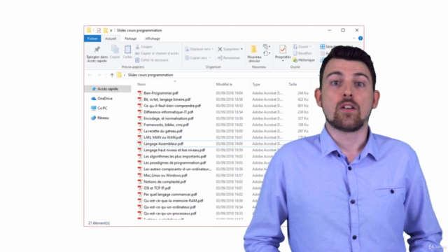The height and width of the screenshot is (252, 448).
Task: Select Les algorithmes les plus importants.pdf
Action: click(x=175, y=157)
